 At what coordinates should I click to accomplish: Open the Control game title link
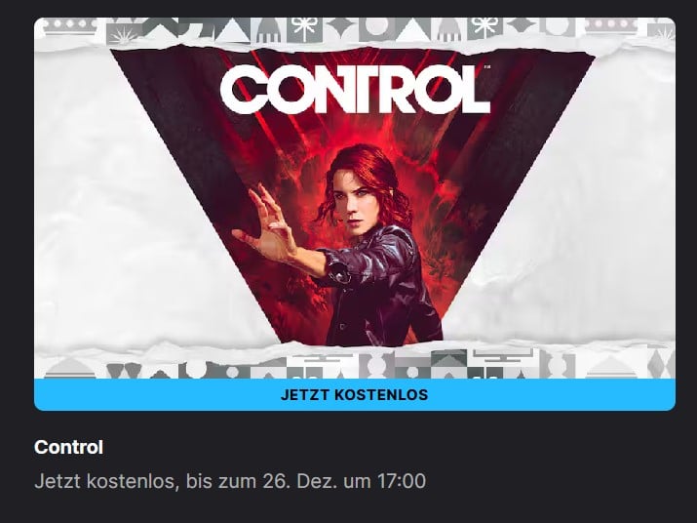click(68, 447)
